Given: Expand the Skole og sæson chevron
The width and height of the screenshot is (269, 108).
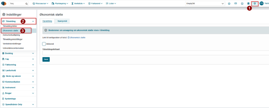Looking at the screenshot, I should tap(33, 76).
